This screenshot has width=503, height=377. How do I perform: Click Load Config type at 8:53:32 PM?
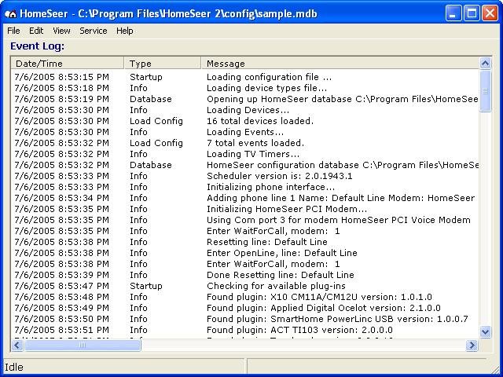(x=156, y=143)
